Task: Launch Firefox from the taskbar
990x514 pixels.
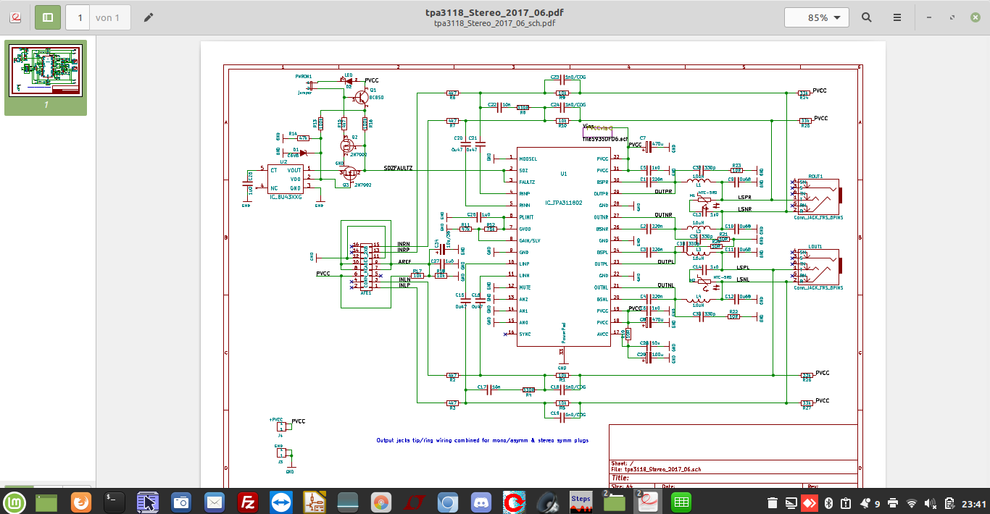Action: (x=80, y=502)
